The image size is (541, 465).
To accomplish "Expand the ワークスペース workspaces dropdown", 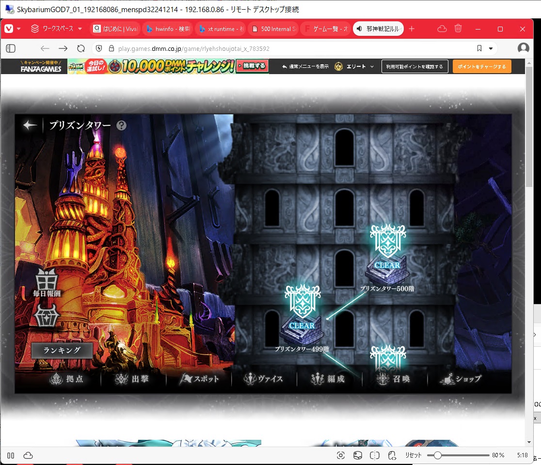I will click(x=57, y=29).
